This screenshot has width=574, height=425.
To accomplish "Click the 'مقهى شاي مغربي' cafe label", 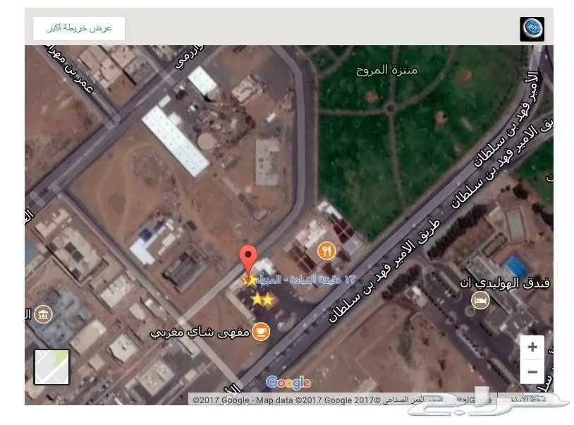I will pos(200,331).
